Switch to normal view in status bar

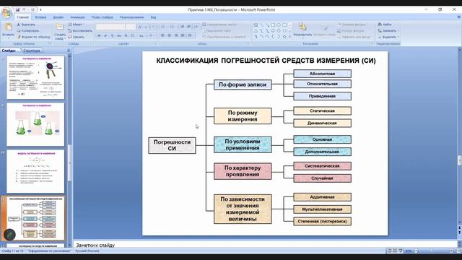389,251
